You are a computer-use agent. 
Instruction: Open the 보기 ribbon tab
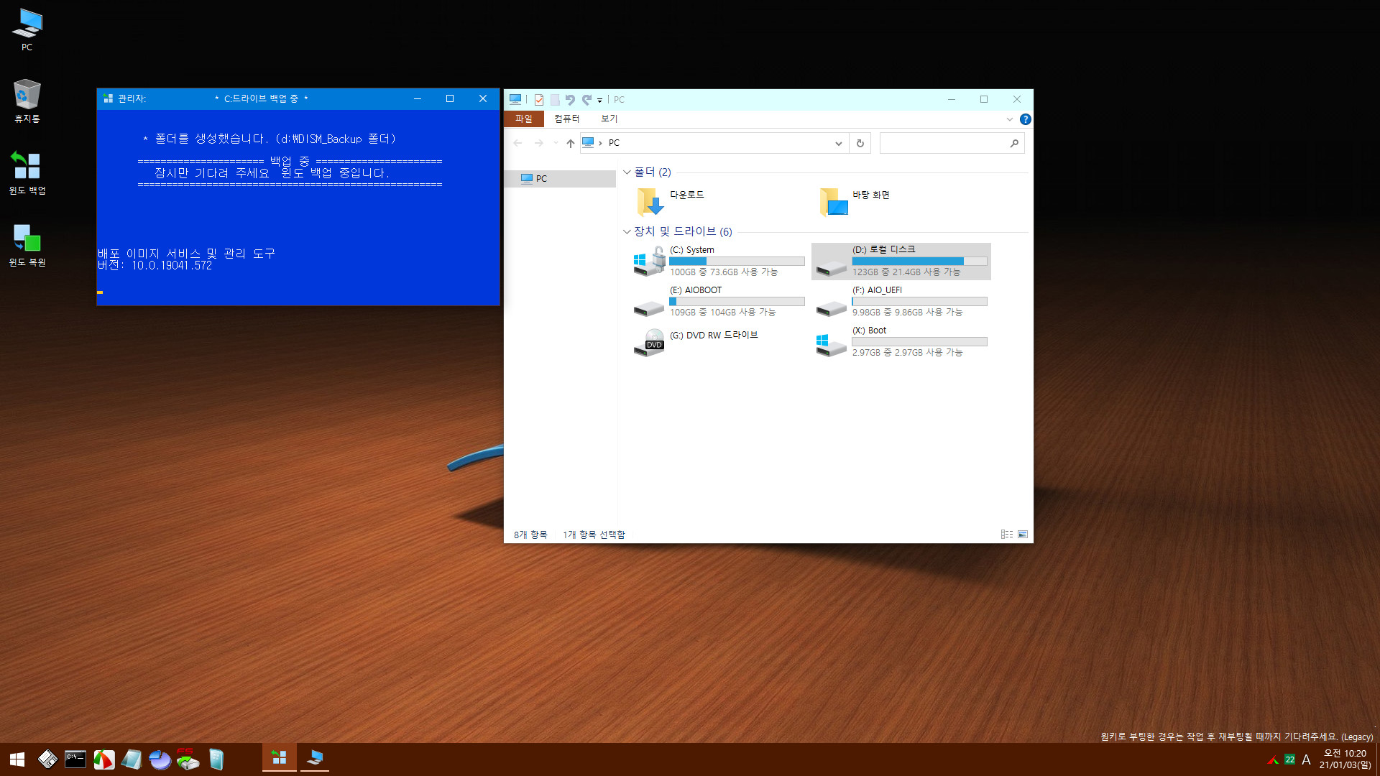click(x=609, y=119)
